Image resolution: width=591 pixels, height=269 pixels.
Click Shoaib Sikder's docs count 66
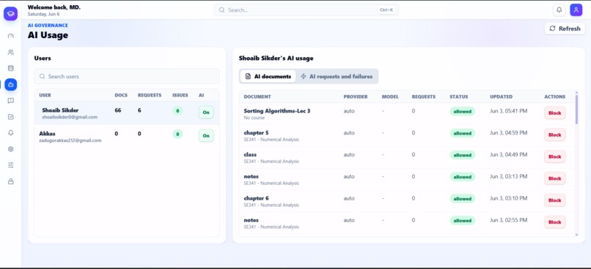click(x=118, y=110)
